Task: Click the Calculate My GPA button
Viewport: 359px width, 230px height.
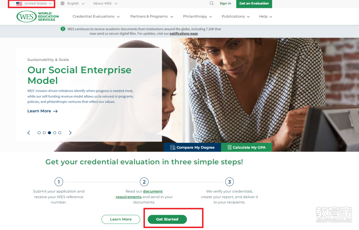Action: (247, 147)
